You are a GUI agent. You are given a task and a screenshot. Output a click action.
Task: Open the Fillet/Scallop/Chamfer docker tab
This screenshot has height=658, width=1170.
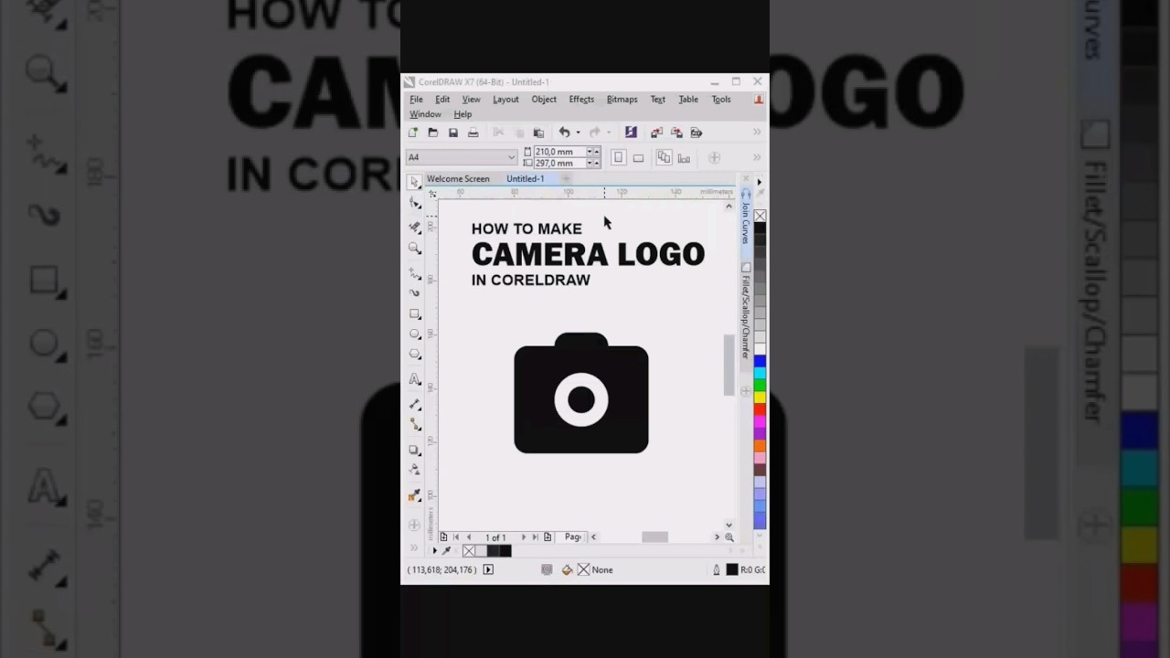(x=746, y=315)
